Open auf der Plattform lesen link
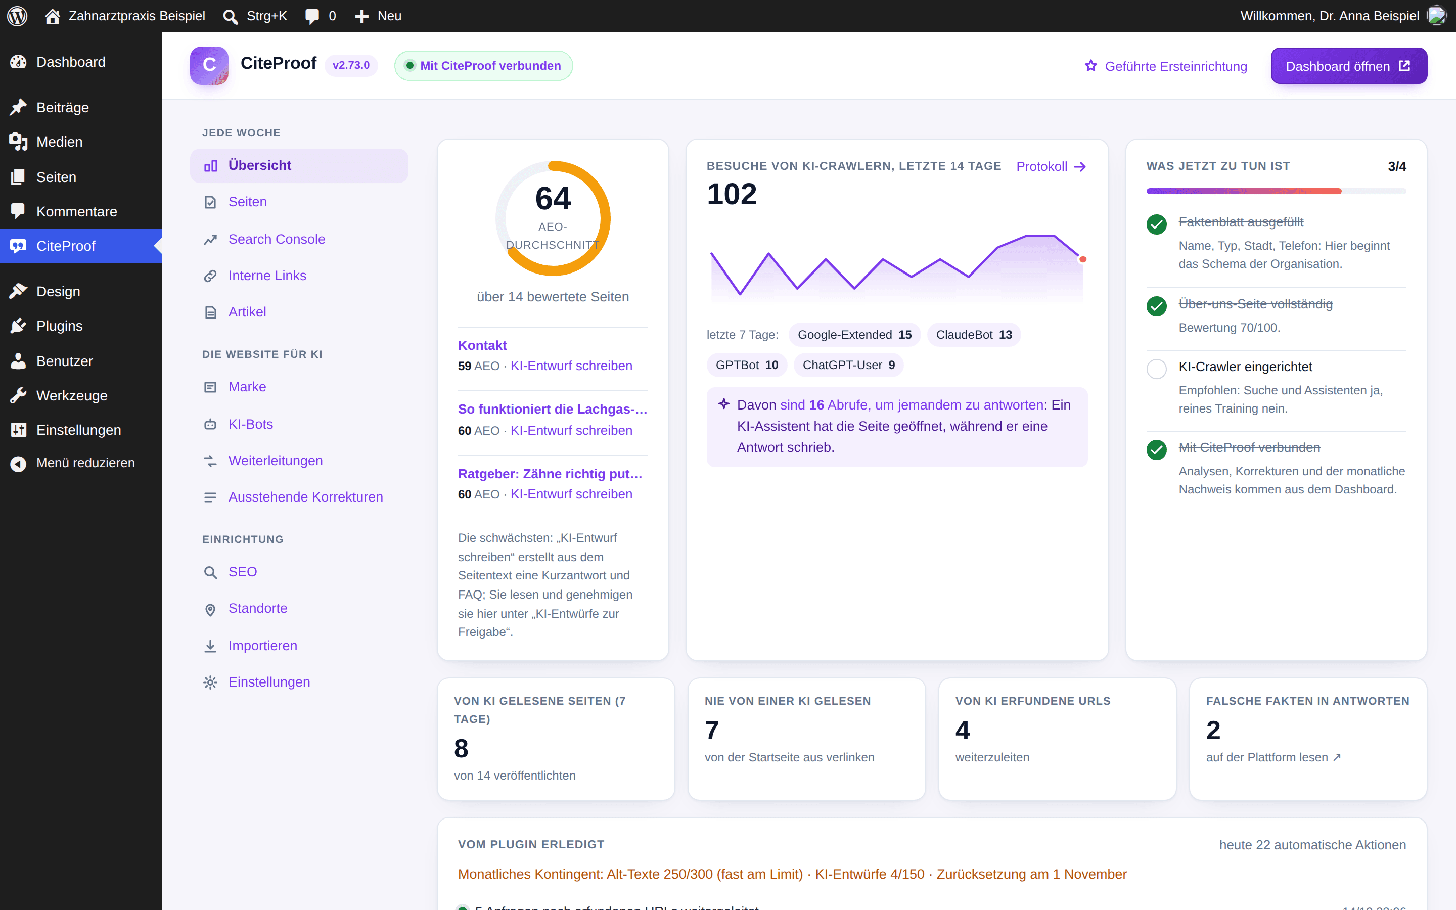Image resolution: width=1456 pixels, height=910 pixels. pyautogui.click(x=1273, y=757)
